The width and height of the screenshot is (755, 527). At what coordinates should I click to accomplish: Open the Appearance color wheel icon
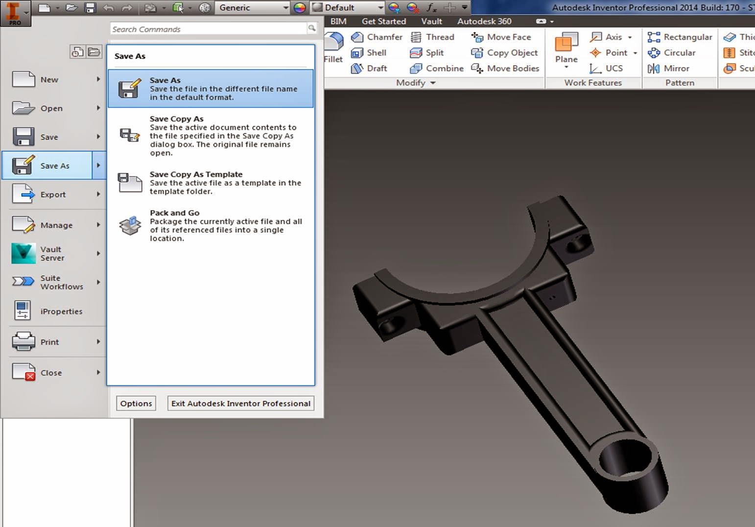point(300,7)
